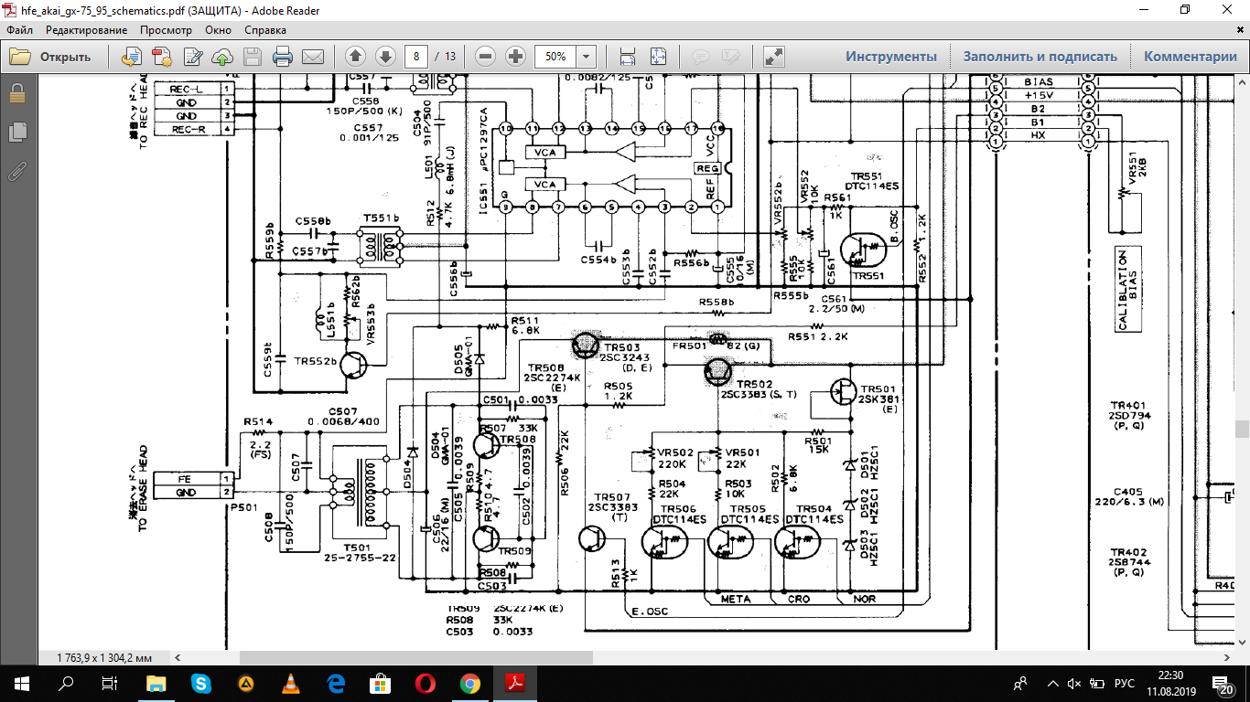Click the page number input field
This screenshot has height=702, width=1250.
point(417,57)
